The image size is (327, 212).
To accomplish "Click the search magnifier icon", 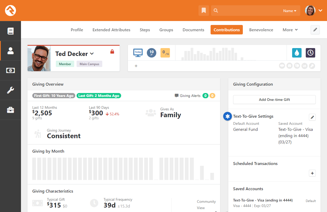I will tap(216, 11).
